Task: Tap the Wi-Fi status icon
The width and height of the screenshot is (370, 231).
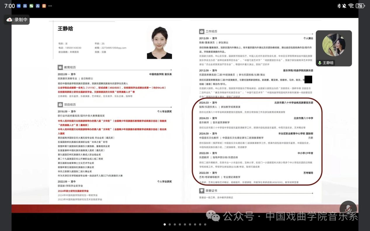Action: point(351,6)
